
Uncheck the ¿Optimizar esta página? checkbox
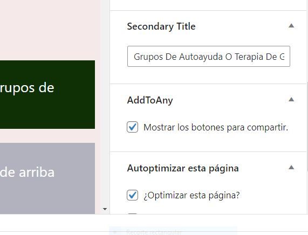pos(132,195)
